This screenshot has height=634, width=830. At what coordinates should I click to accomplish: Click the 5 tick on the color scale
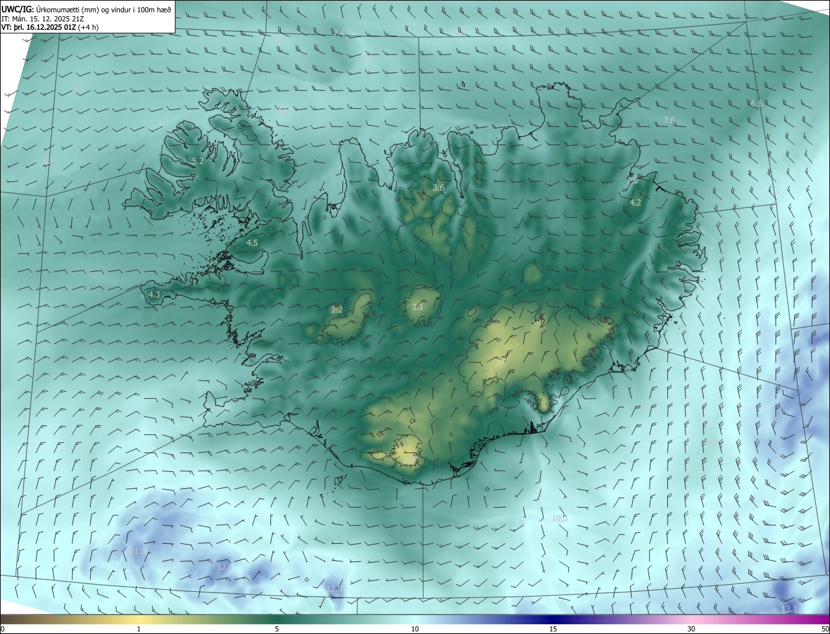point(277,629)
